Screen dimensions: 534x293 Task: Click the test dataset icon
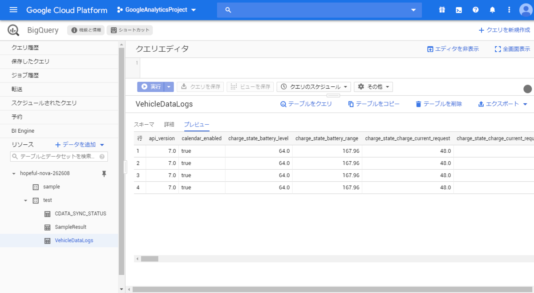[x=36, y=200]
